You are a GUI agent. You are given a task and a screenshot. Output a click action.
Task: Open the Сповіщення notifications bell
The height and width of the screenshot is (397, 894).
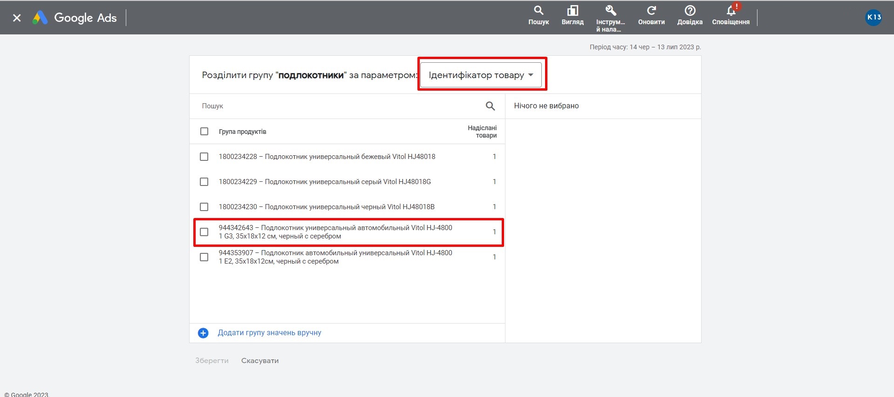click(731, 15)
